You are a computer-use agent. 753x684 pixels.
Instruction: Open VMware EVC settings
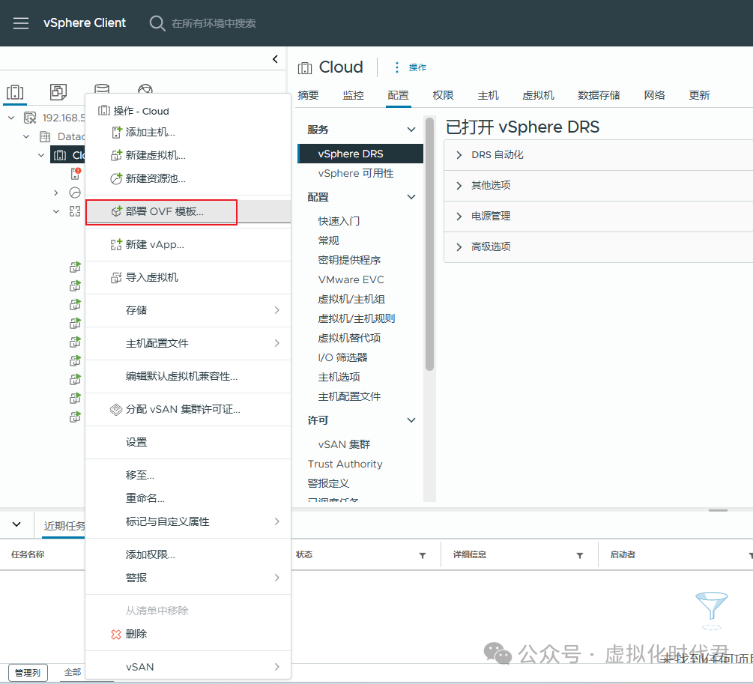click(x=351, y=279)
